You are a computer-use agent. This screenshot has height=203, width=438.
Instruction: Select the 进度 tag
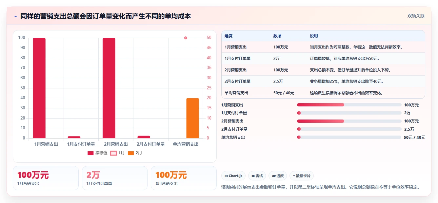(x=277, y=176)
